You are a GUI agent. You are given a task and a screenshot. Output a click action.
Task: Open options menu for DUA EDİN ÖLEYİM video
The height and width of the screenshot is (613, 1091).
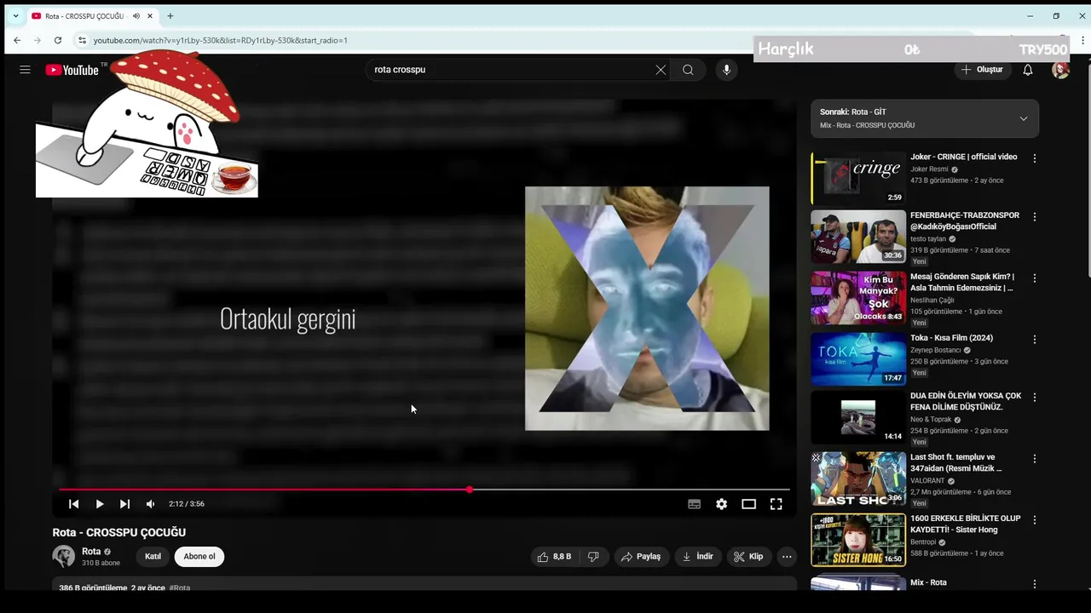(1035, 398)
